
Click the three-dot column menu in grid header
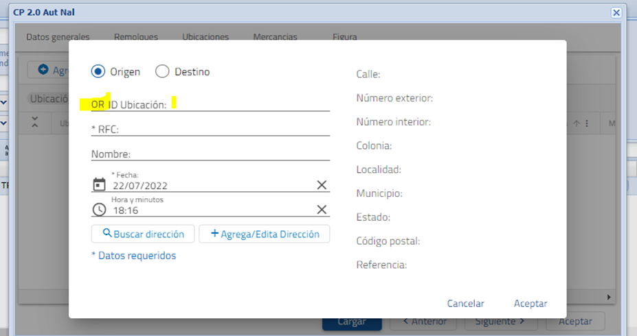tap(586, 123)
